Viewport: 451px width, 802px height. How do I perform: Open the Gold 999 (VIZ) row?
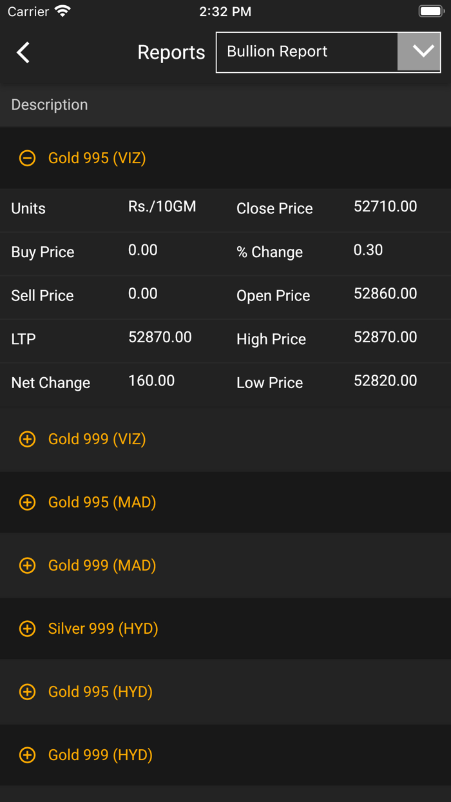(97, 439)
